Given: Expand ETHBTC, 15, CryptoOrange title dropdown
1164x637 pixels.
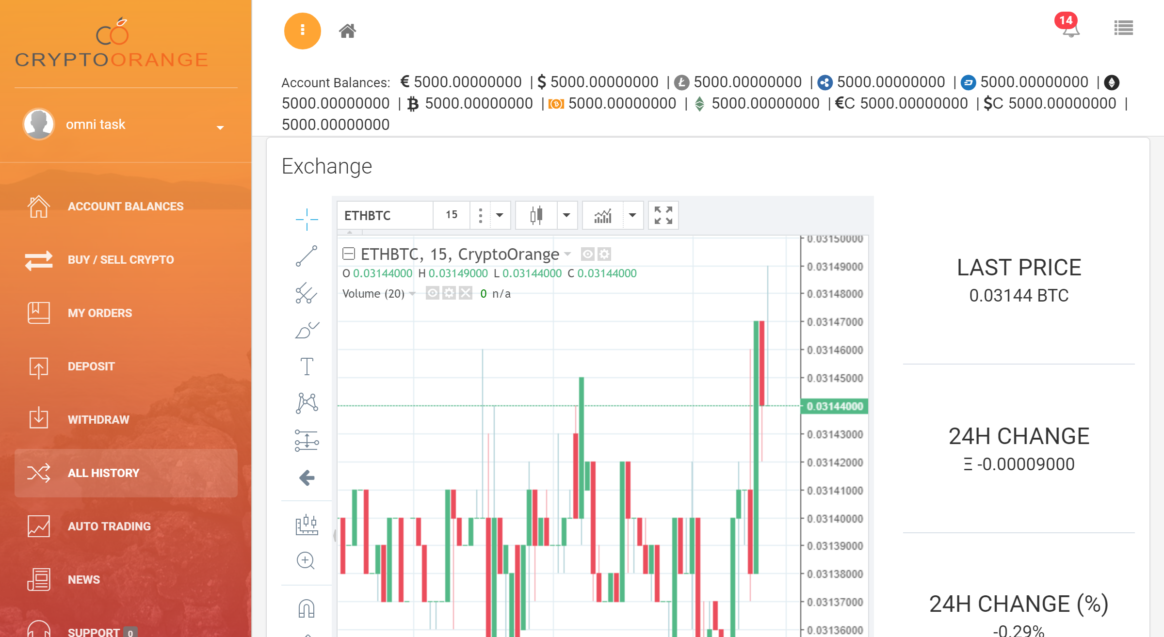Looking at the screenshot, I should click(567, 254).
